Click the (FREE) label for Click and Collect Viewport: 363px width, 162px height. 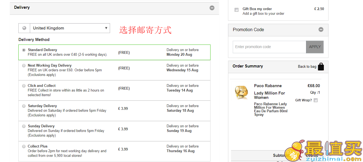click(x=124, y=88)
